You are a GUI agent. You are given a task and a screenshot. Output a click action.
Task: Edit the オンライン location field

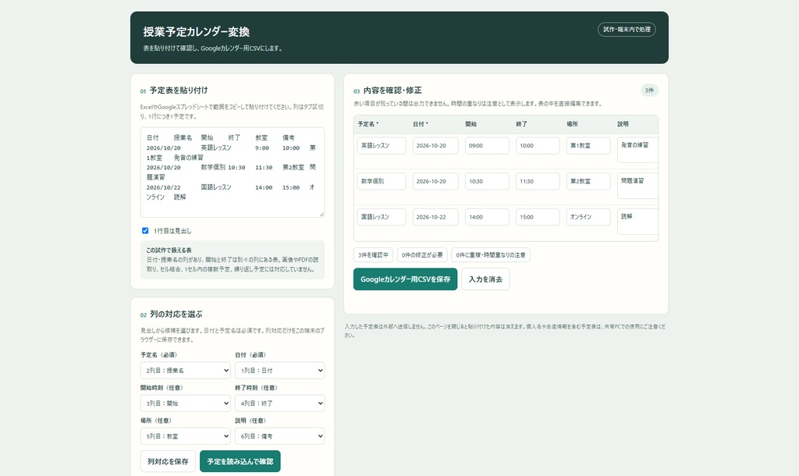pos(588,217)
